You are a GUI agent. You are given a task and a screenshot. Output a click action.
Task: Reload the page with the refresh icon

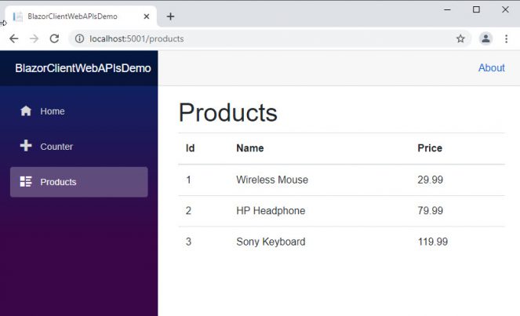pos(54,38)
